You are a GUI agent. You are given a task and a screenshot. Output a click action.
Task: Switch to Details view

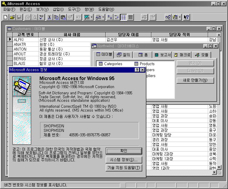[130, 17]
